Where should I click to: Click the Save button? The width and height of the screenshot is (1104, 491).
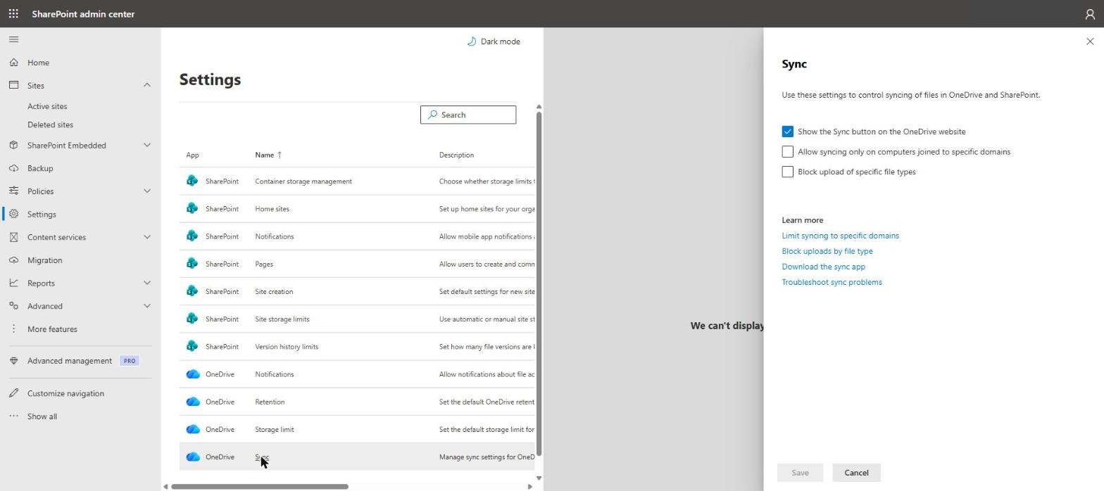click(x=800, y=473)
